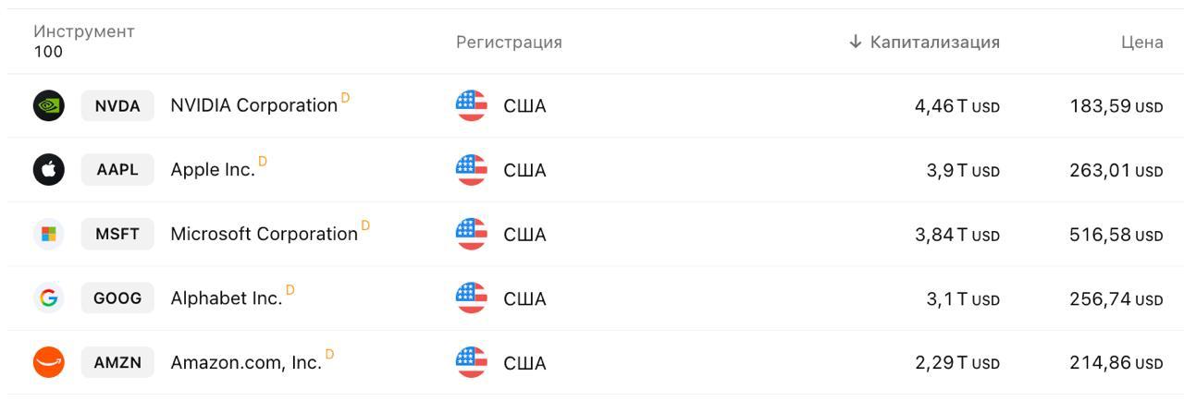Open the MSFT ticker badge
The width and height of the screenshot is (1184, 401).
coord(117,234)
